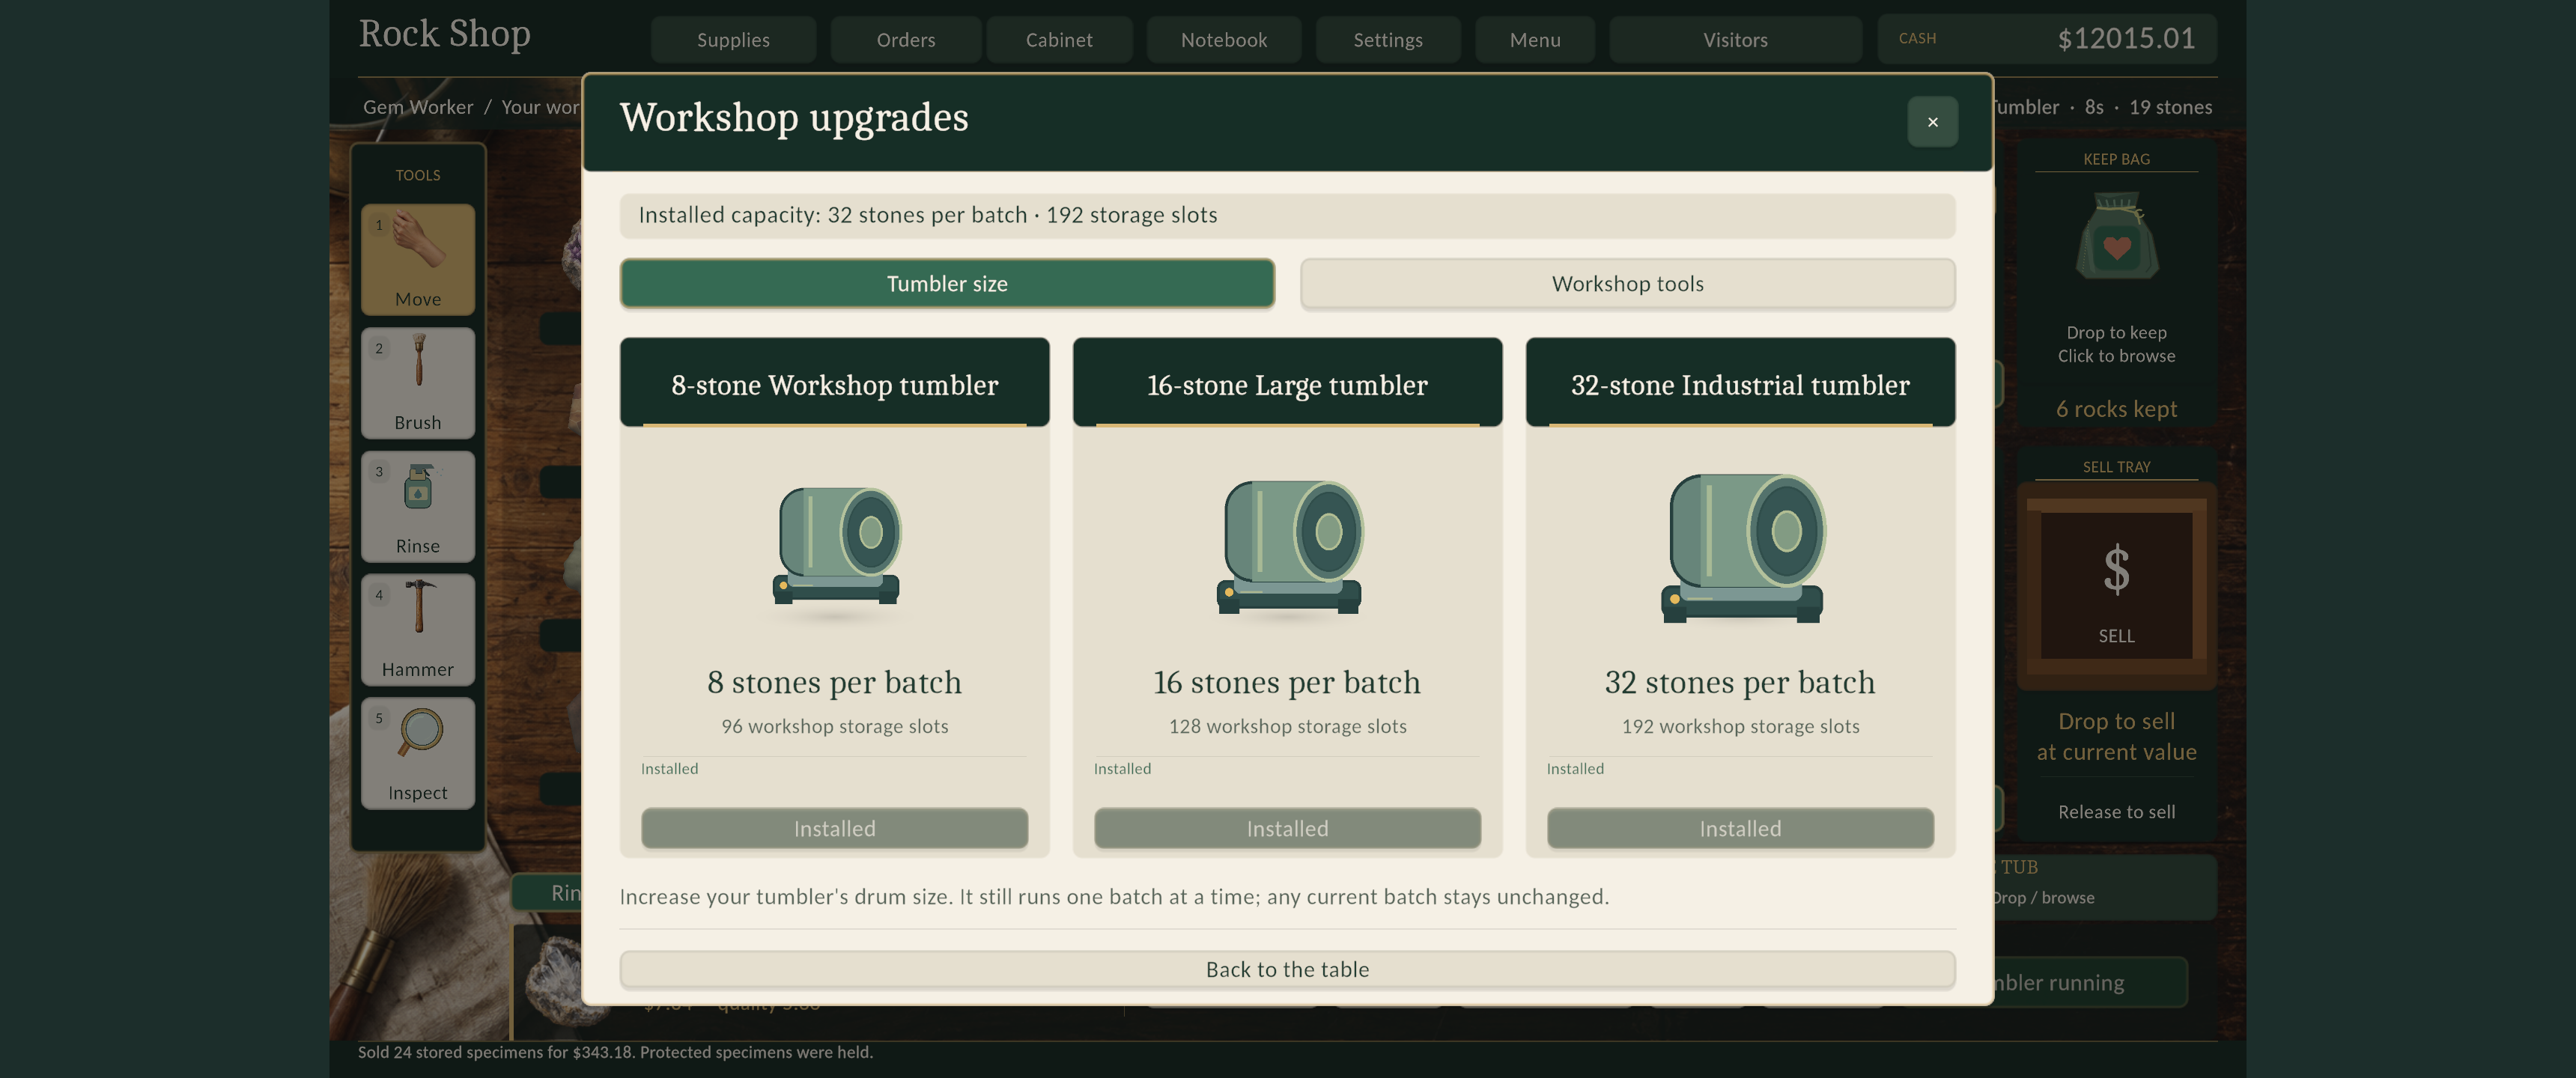Select the Move hand tool
Viewport: 2576px width, 1078px height.
418,259
